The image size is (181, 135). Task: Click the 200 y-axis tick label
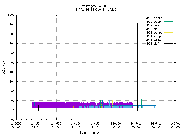(12, 91)
